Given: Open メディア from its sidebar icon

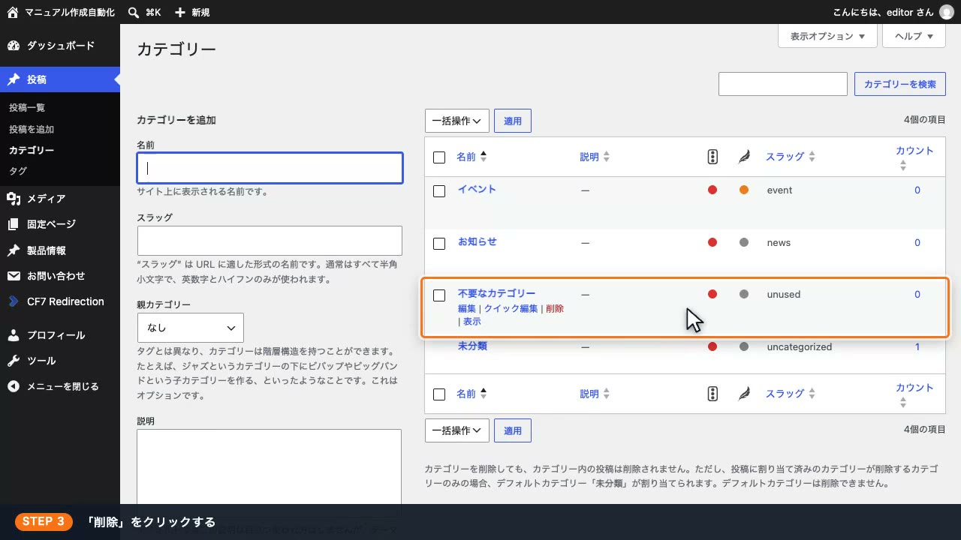Looking at the screenshot, I should coord(14,199).
